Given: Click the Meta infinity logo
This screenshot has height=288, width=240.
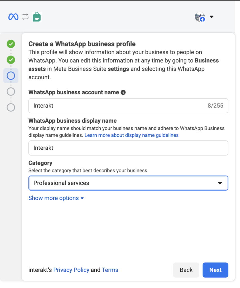Looking at the screenshot, I should [x=13, y=17].
